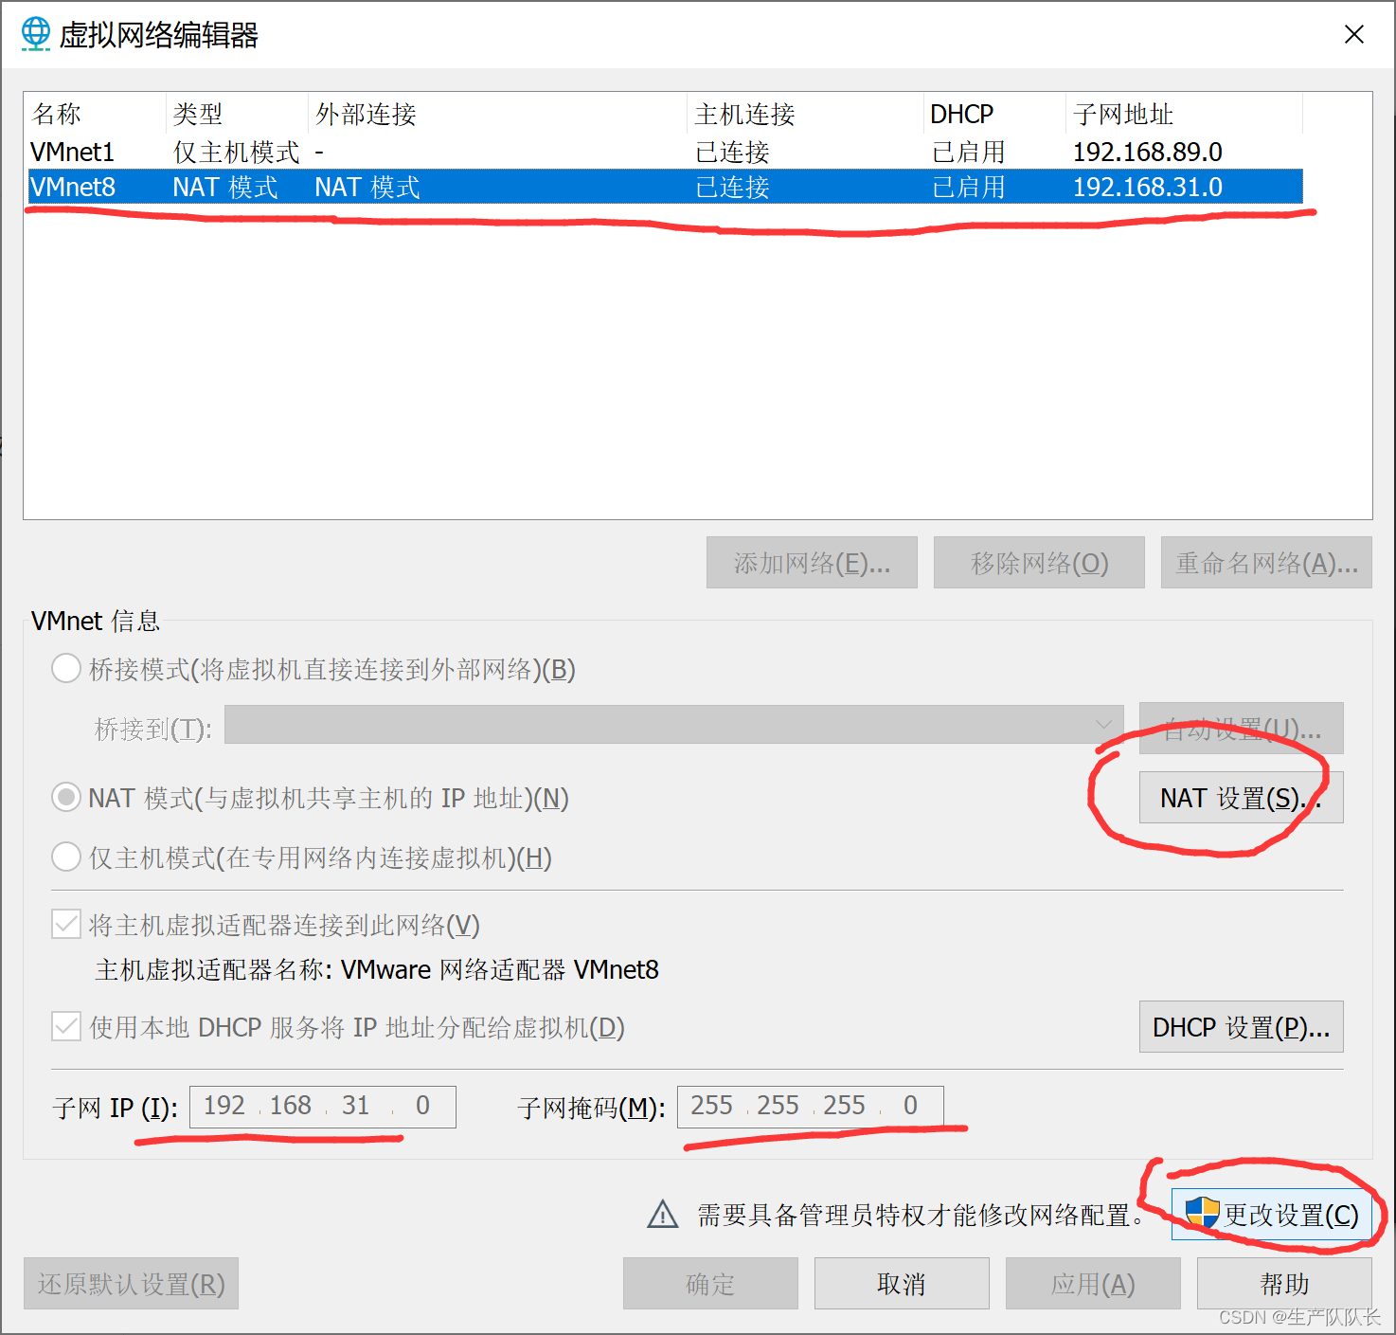Click 添加网络(E) button
Screen dimensions: 1396x1335
coord(812,563)
